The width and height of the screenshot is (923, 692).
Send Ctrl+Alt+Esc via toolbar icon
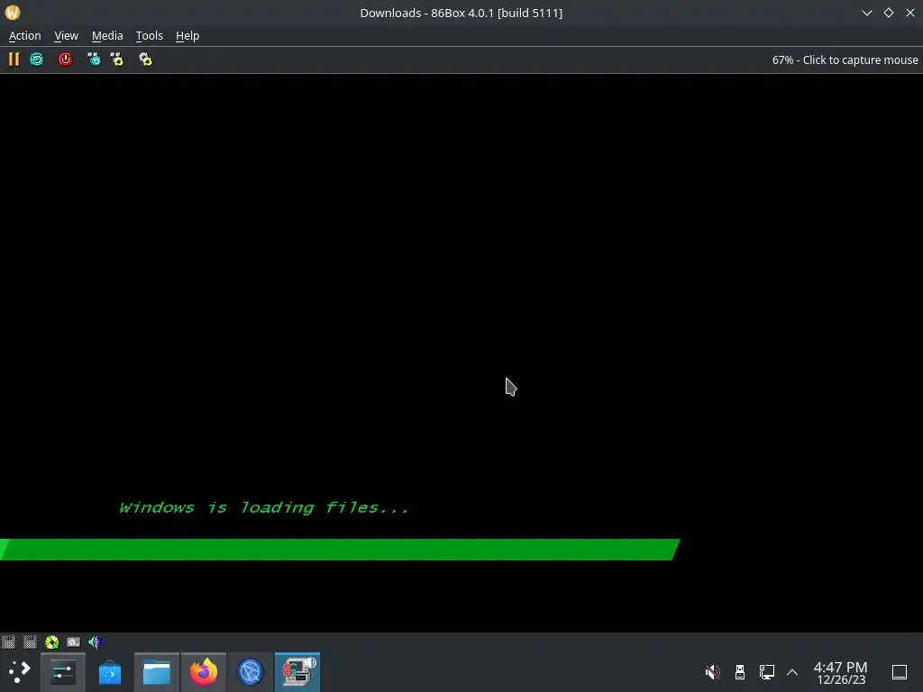(117, 59)
